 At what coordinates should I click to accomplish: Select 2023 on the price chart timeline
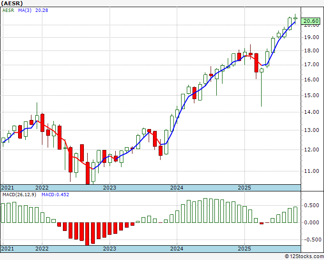[110, 188]
